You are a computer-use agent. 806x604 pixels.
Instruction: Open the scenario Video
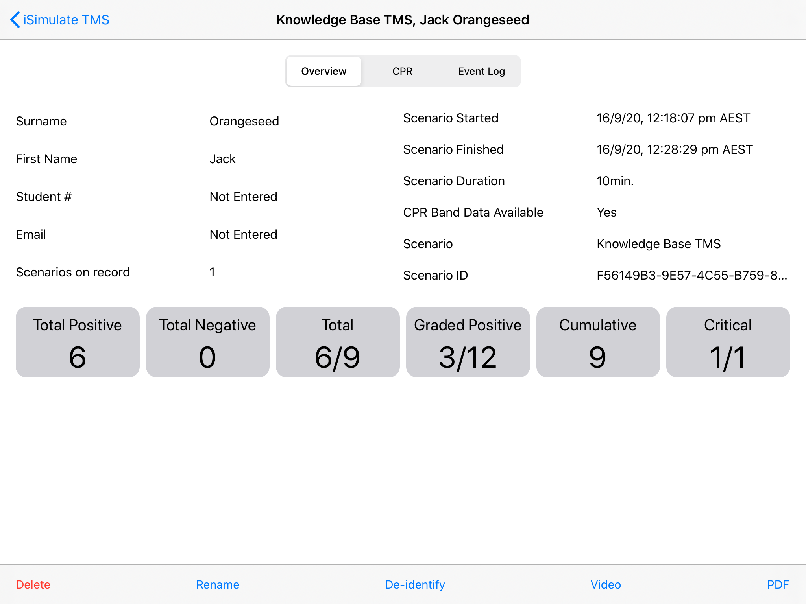[605, 584]
